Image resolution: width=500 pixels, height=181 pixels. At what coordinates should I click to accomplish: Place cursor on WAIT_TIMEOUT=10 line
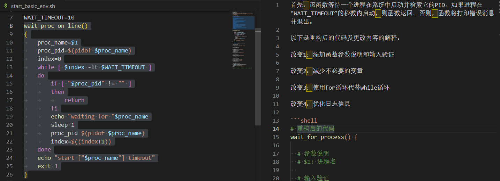point(49,17)
